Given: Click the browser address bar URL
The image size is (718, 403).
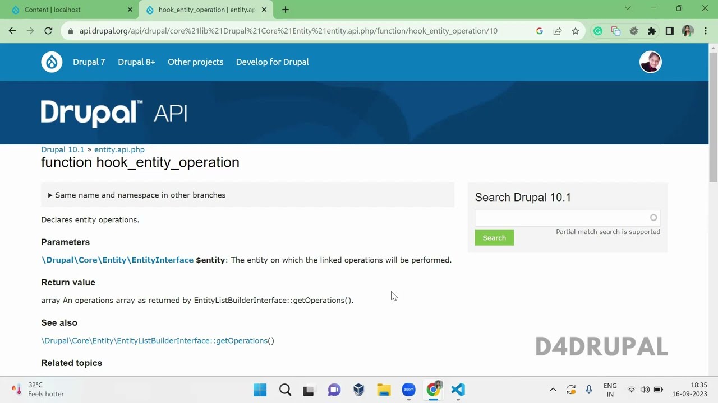Looking at the screenshot, I should (x=288, y=31).
